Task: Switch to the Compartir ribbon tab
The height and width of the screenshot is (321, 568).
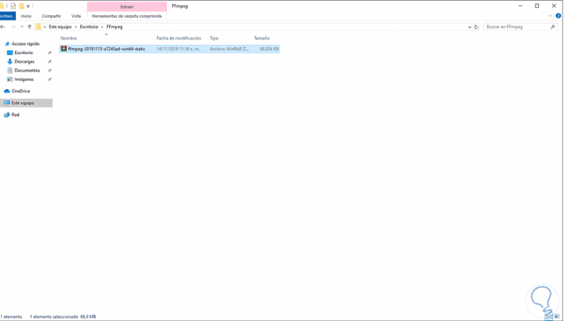Action: (51, 16)
